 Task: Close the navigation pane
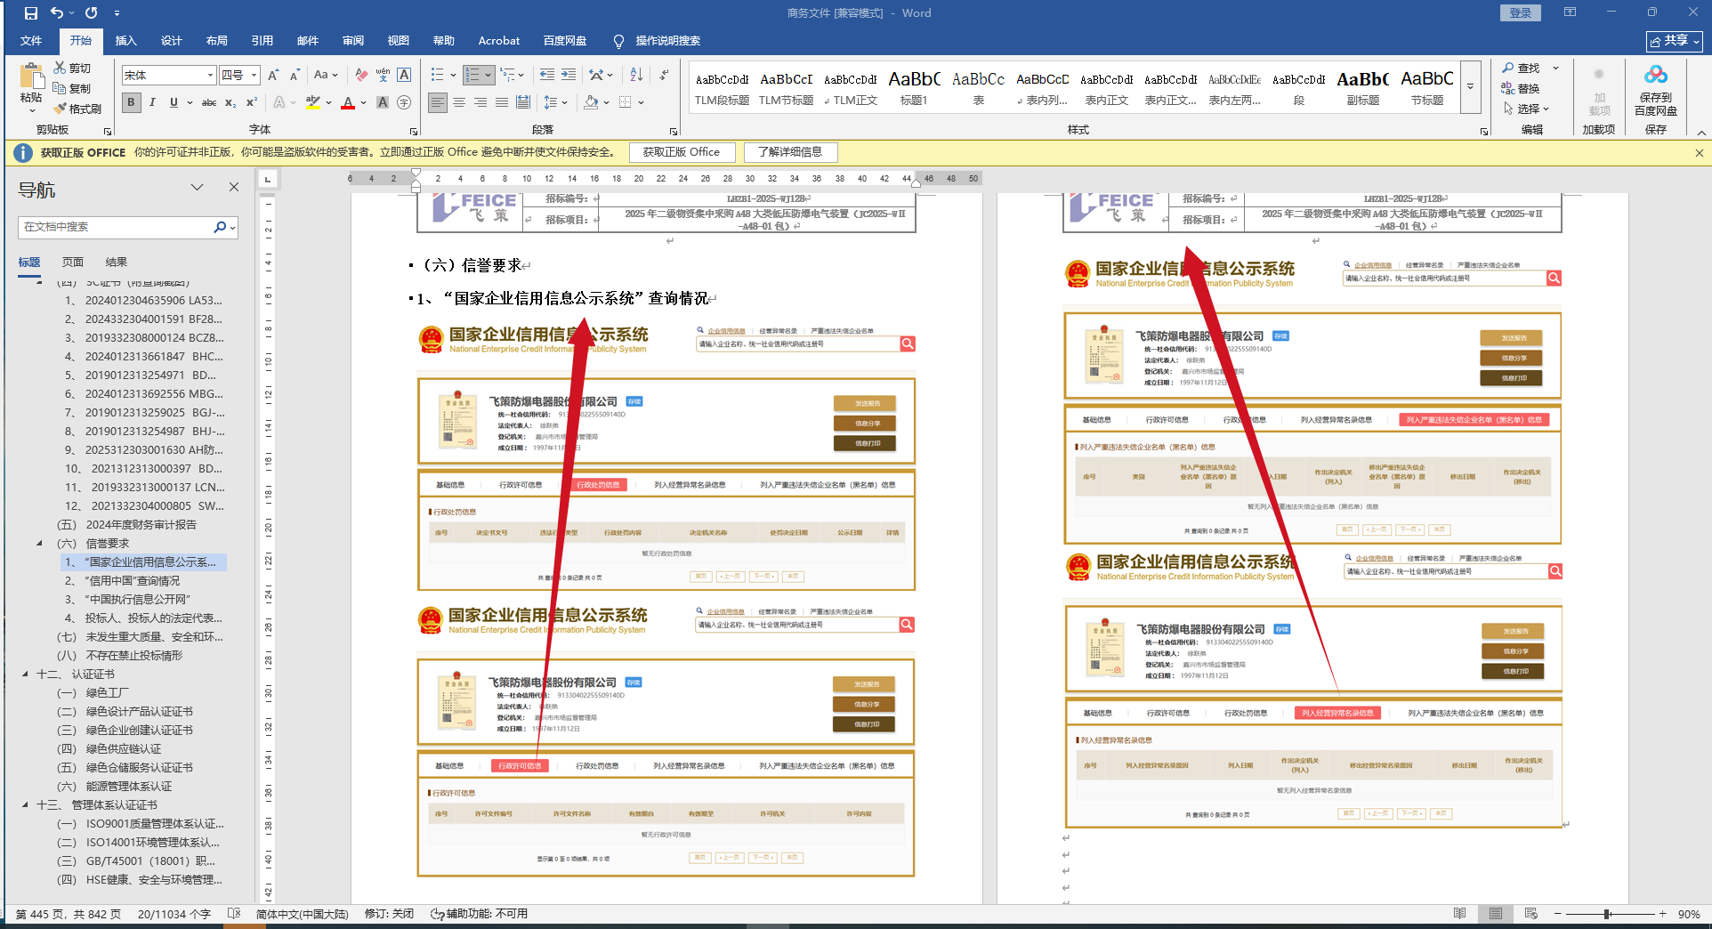(234, 187)
